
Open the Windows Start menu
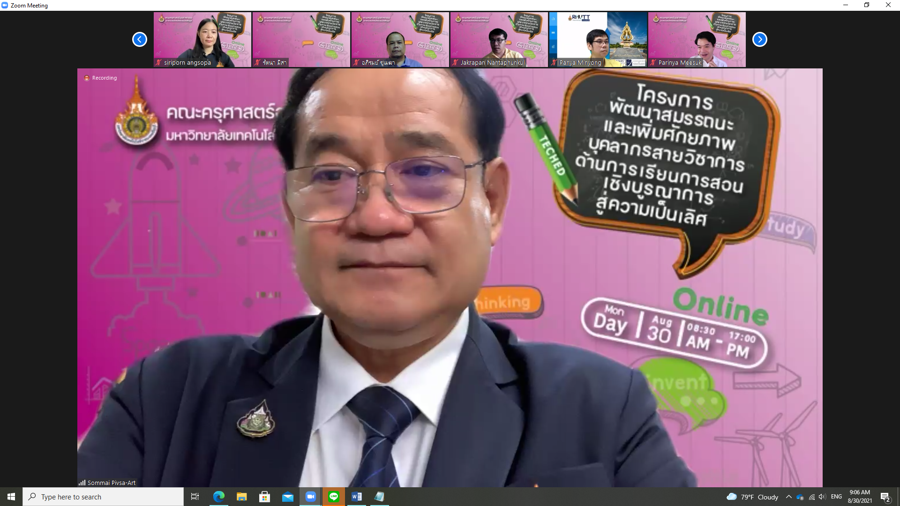click(11, 497)
